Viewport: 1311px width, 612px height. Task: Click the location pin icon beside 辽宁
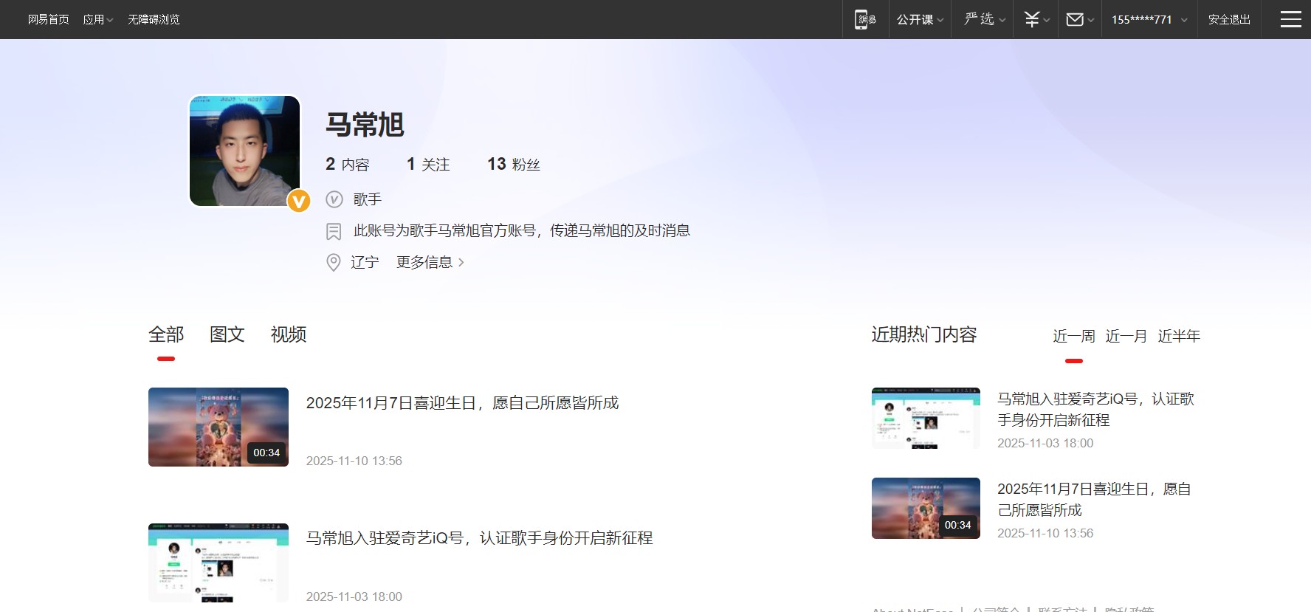(334, 262)
